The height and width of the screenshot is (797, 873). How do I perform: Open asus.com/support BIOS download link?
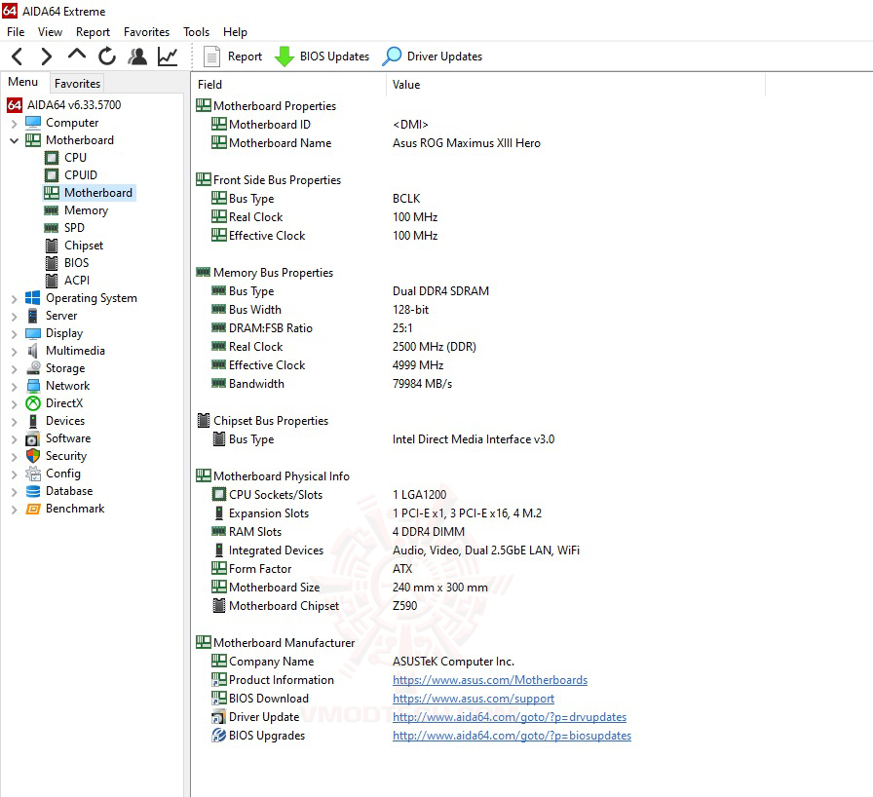pos(474,699)
